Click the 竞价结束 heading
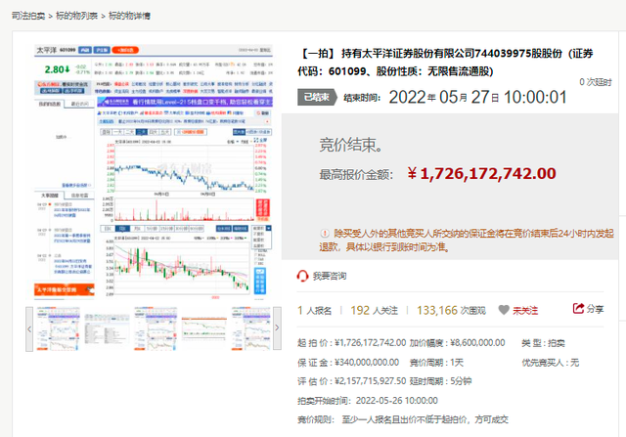Screen dimensions: 626x437 [351, 145]
